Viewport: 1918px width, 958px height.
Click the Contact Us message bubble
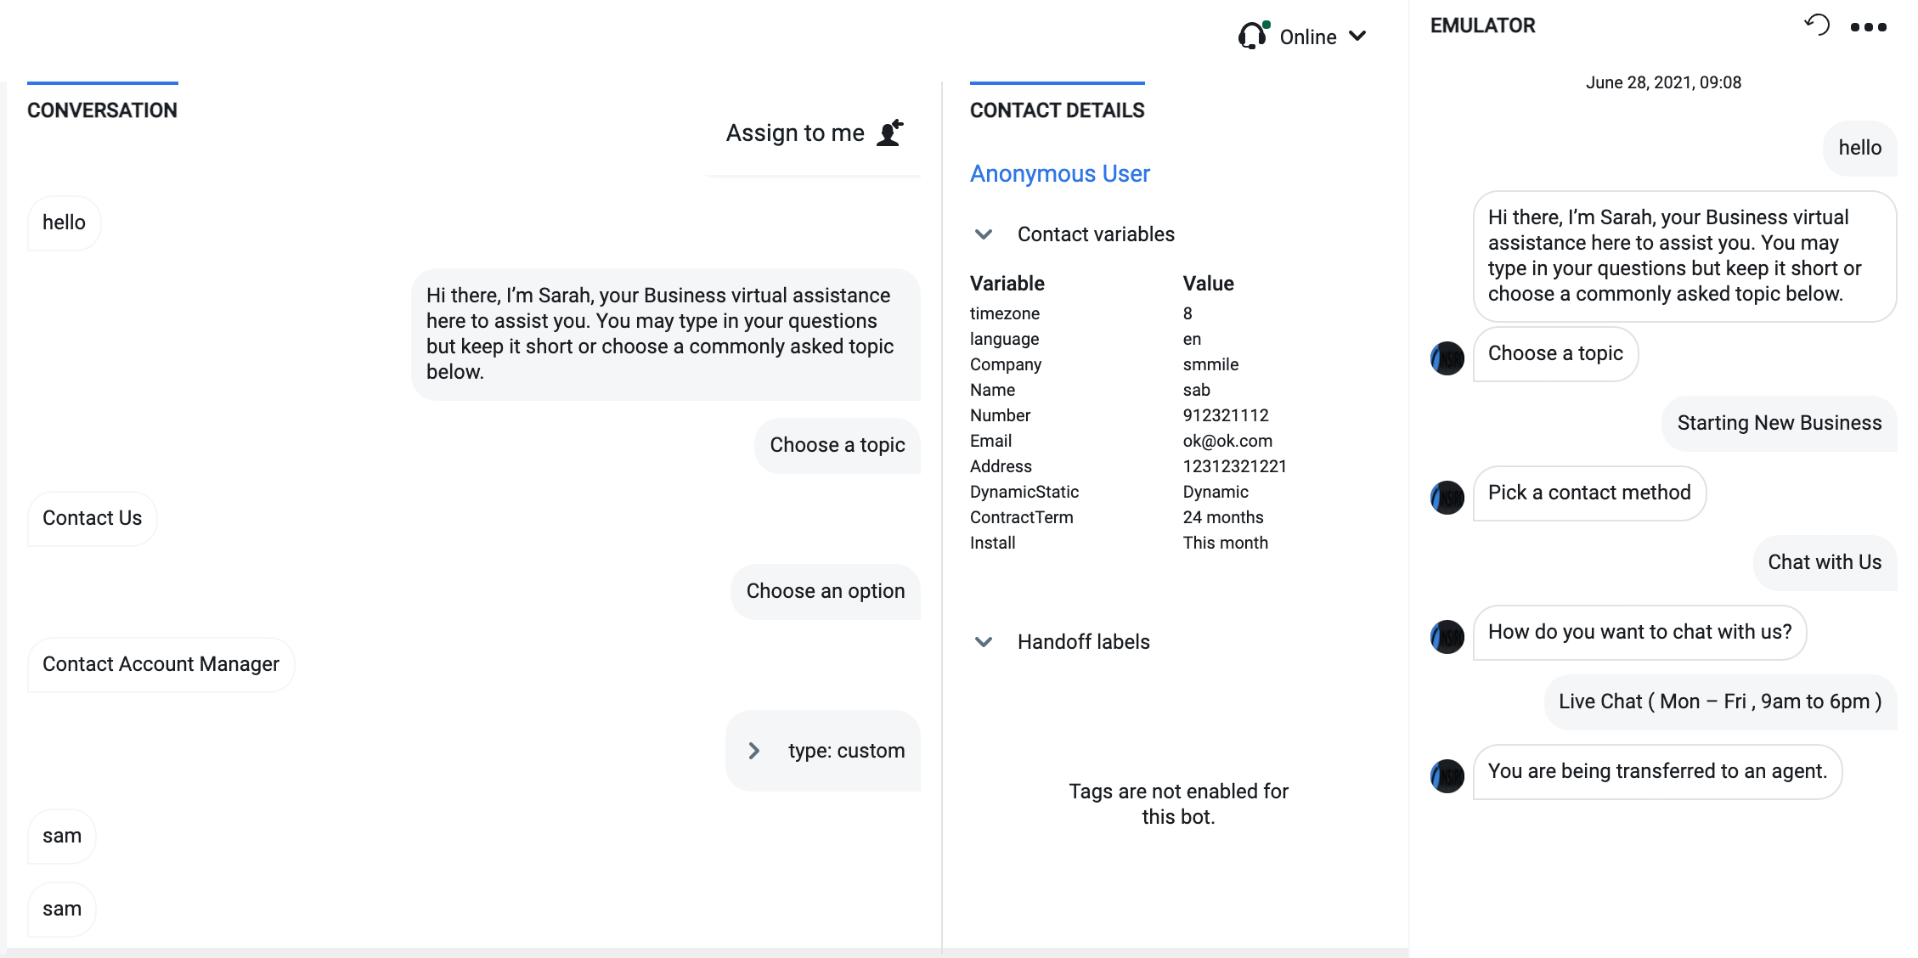92,518
